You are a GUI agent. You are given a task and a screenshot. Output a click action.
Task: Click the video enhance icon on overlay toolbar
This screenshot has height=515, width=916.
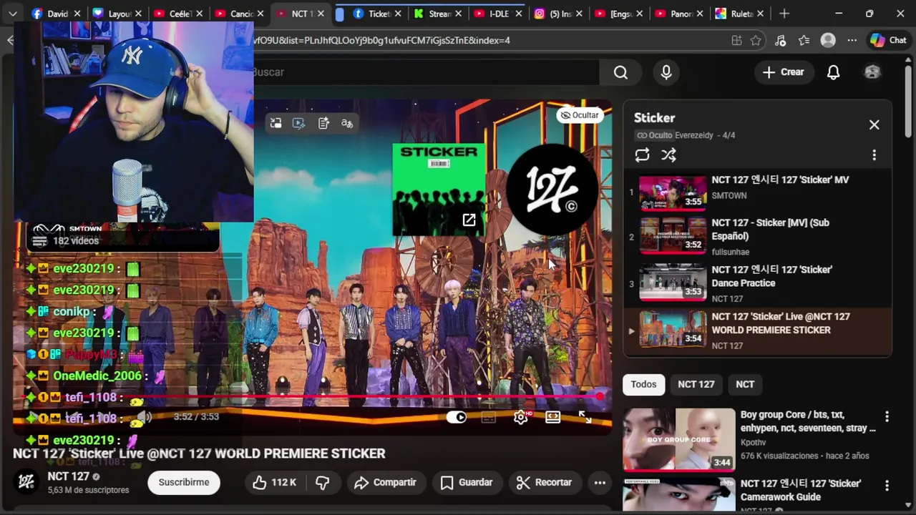pos(299,123)
